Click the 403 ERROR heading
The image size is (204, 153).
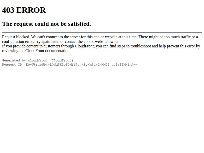pos(24,10)
